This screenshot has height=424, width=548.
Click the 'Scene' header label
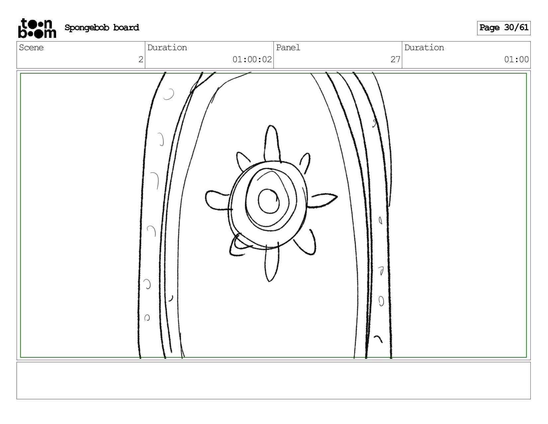pos(31,48)
